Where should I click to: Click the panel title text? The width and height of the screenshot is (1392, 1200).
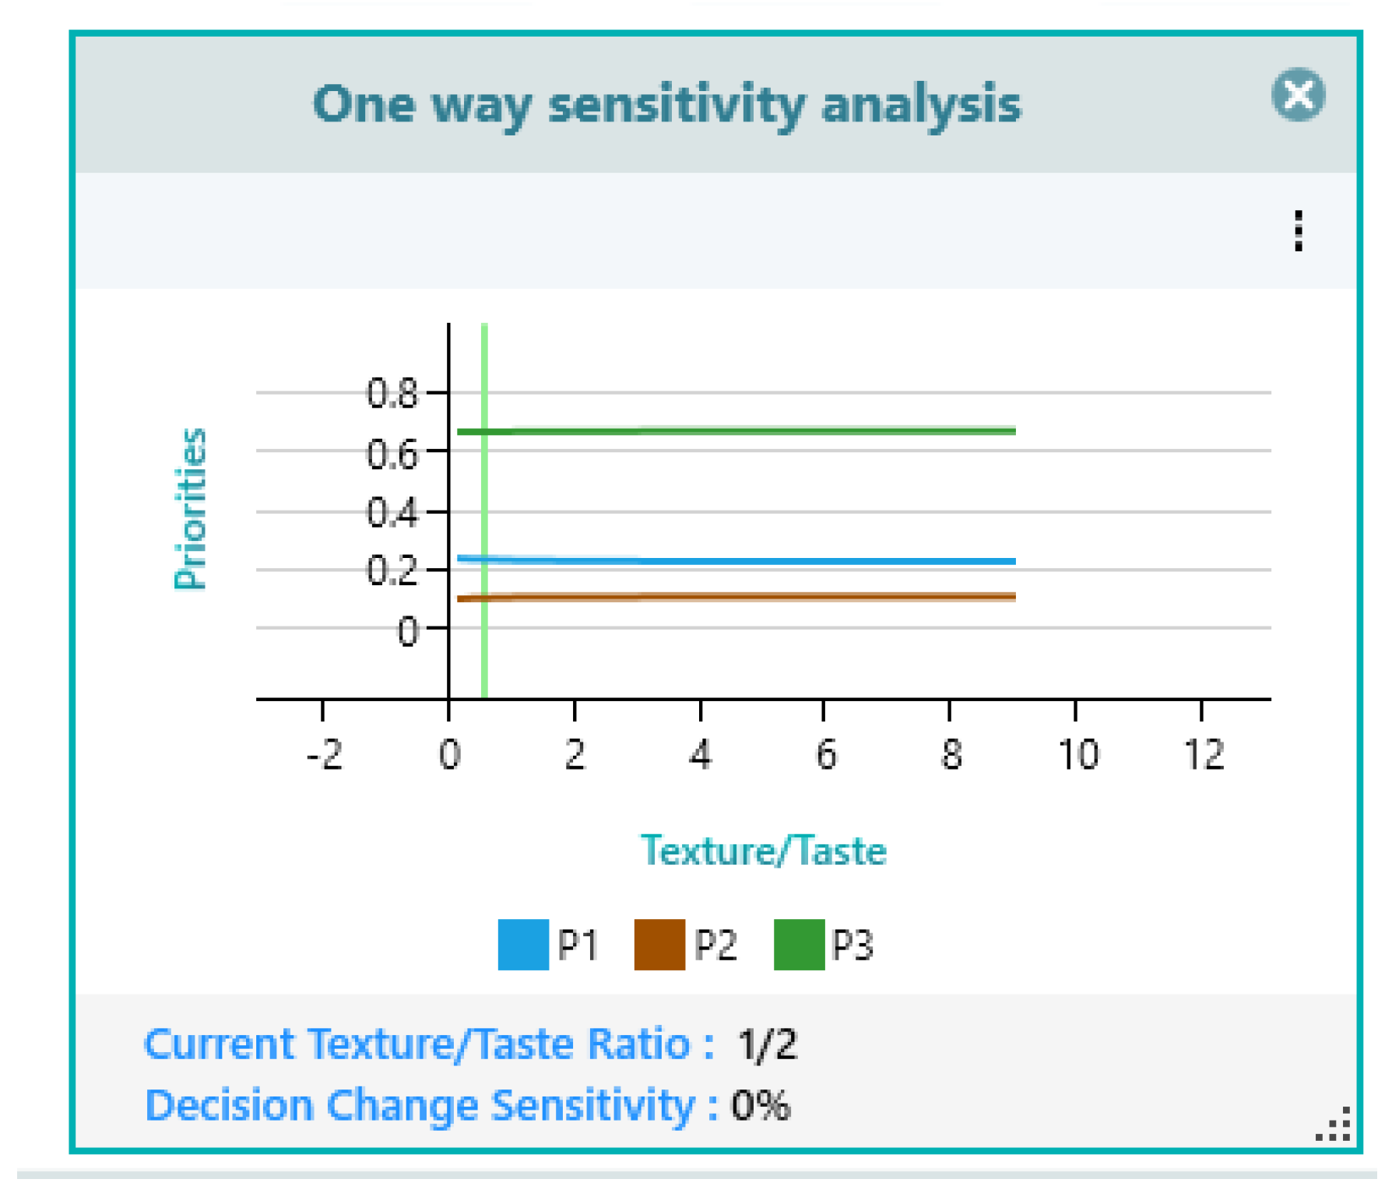pos(666,104)
